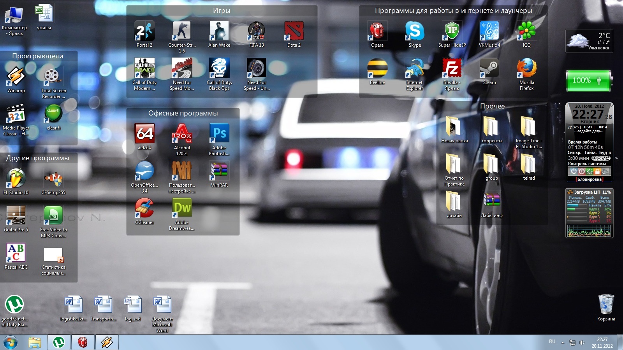Click the Блокировка label in the gadget
Screen dimensions: 623x350
coord(589,179)
